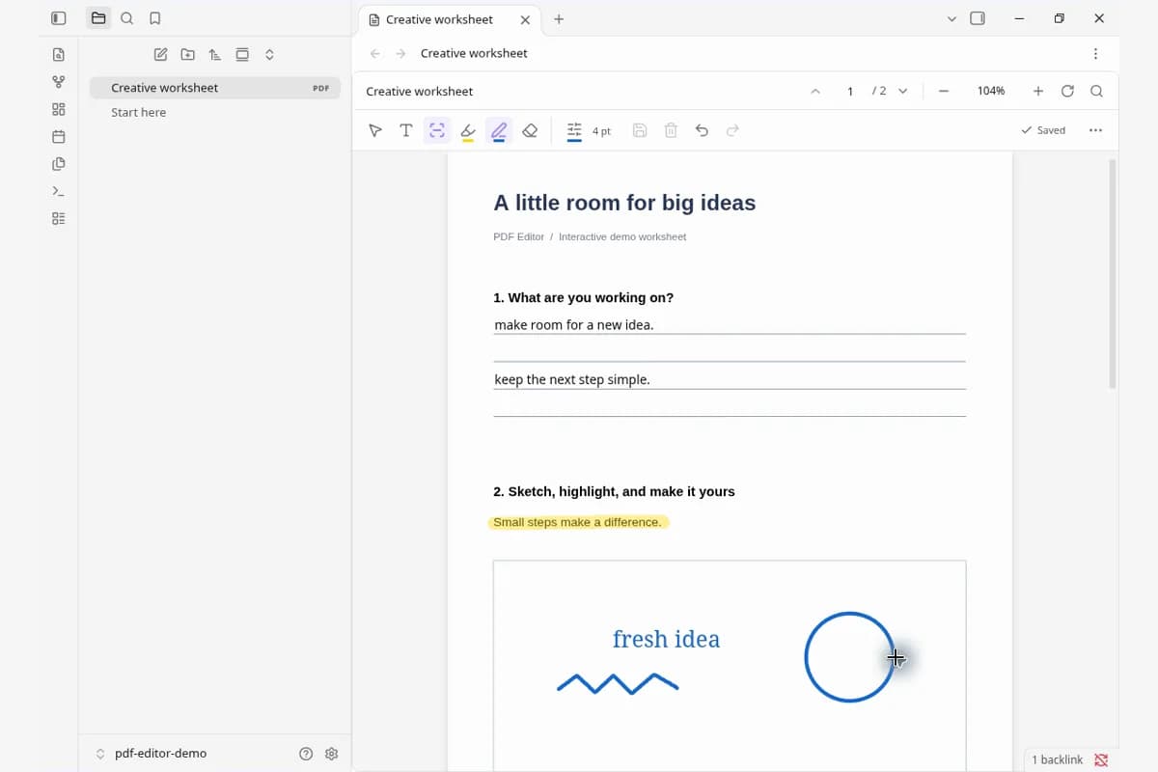Click the 'fresh idea' text annotation
Viewport: 1158px width, 772px height.
(x=666, y=639)
